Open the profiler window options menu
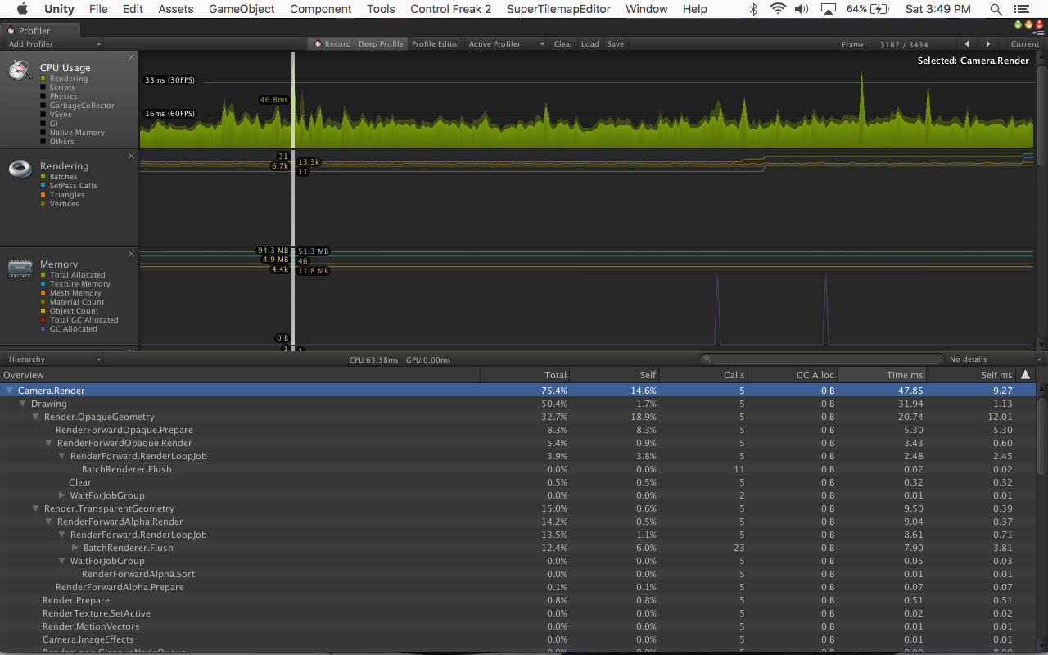 tap(1038, 33)
